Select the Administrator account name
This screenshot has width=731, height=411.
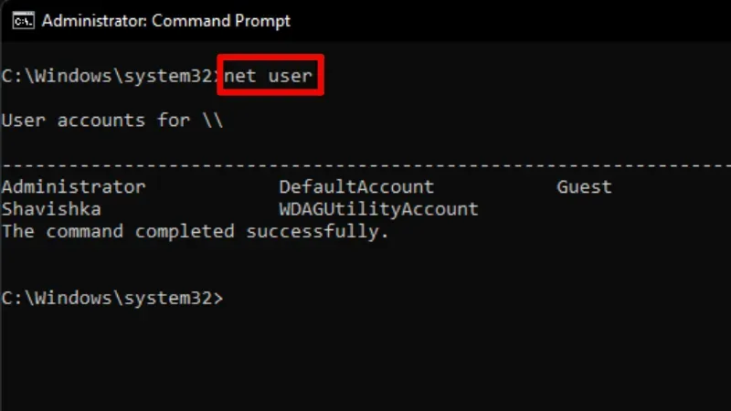(74, 187)
